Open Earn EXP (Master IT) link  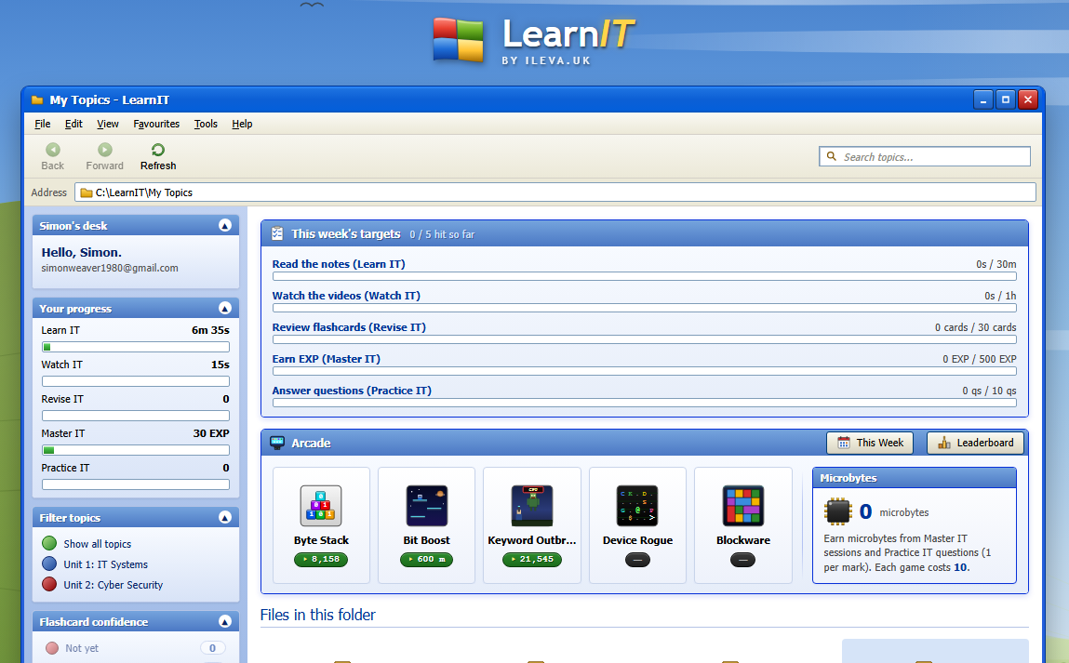tap(327, 359)
